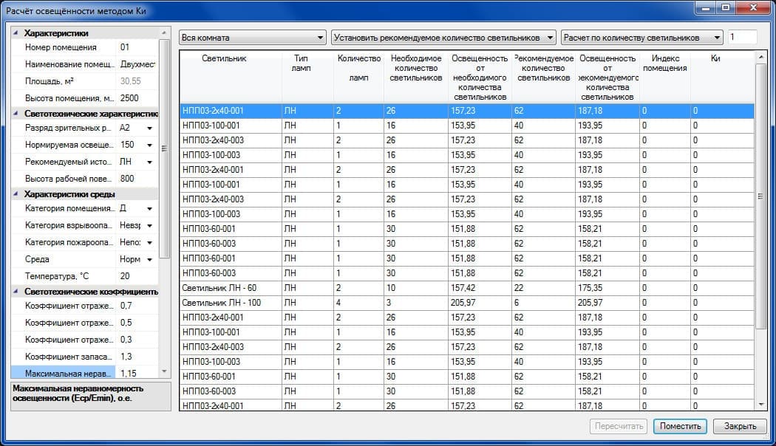Click the 175,35 cell in ЛН - 60 row
This screenshot has height=446, width=776.
pos(607,288)
